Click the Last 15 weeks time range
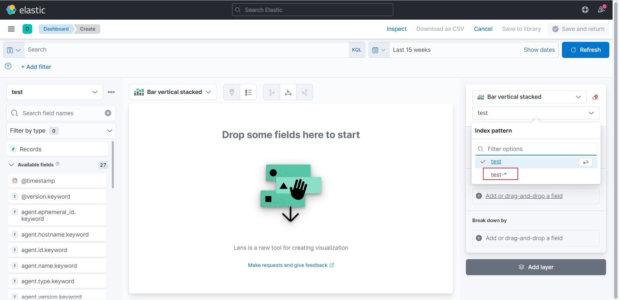The image size is (619, 300). 412,50
